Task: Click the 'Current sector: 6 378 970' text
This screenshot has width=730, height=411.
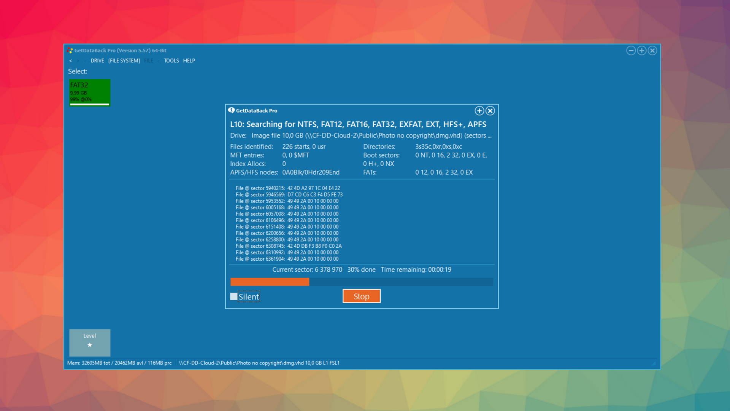Action: click(307, 269)
